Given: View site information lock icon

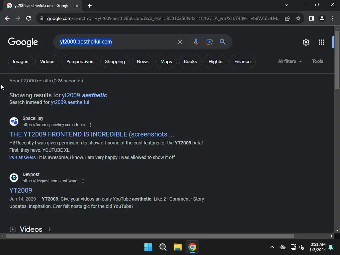Looking at the screenshot, I should point(42,19).
